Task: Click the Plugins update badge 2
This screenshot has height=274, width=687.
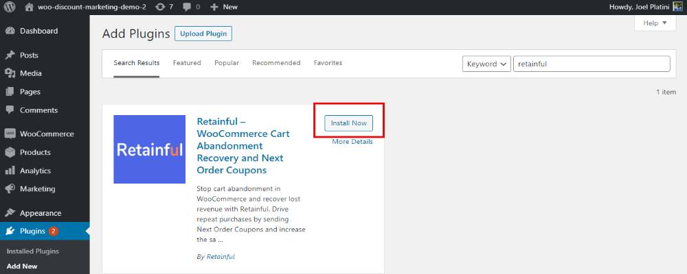Action: pos(53,231)
